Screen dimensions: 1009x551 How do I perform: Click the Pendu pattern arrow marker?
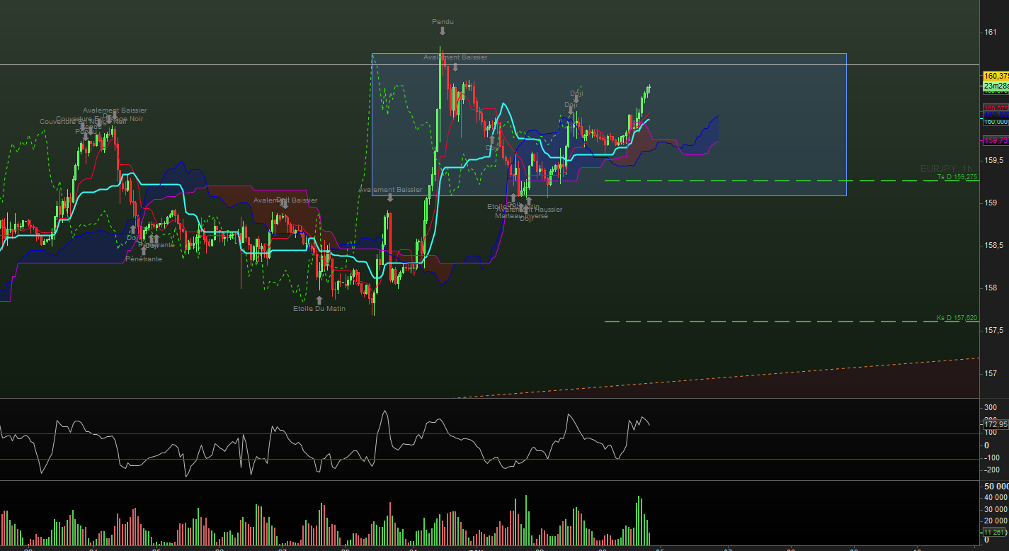point(442,31)
